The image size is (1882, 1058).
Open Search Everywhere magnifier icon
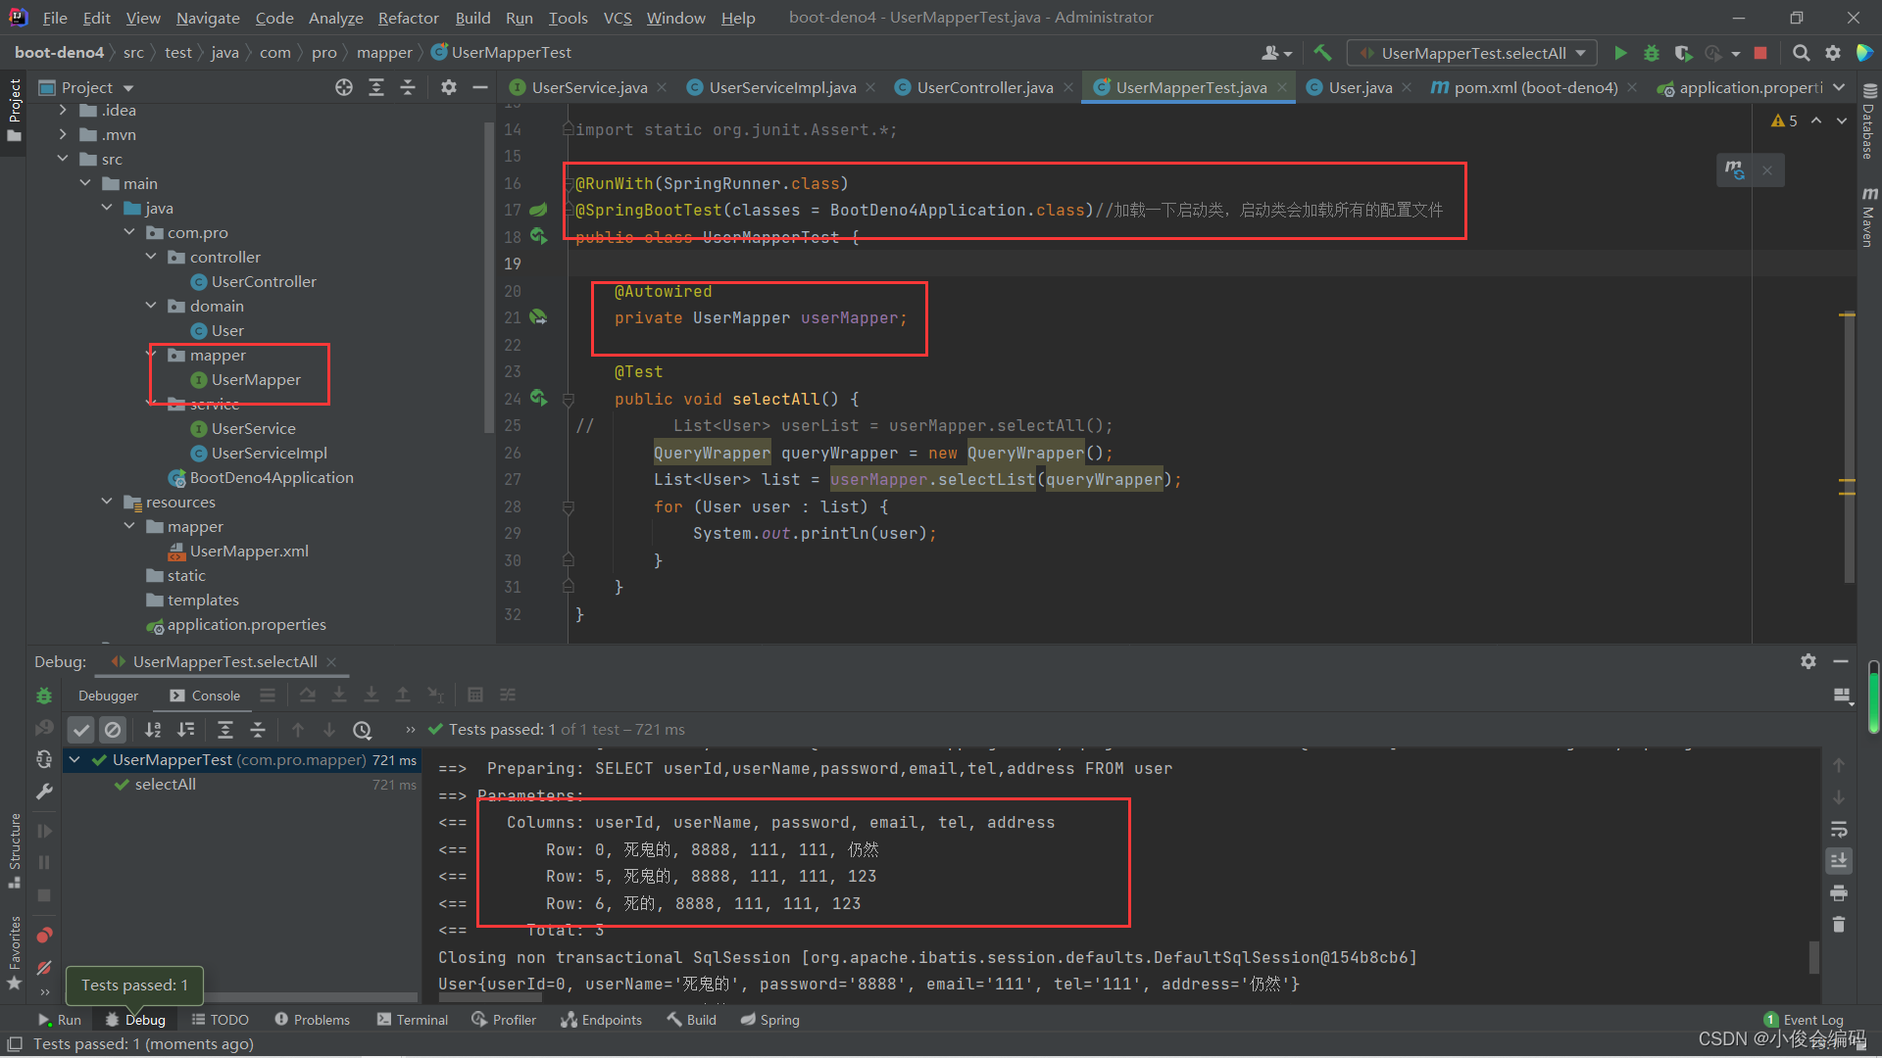pyautogui.click(x=1801, y=53)
